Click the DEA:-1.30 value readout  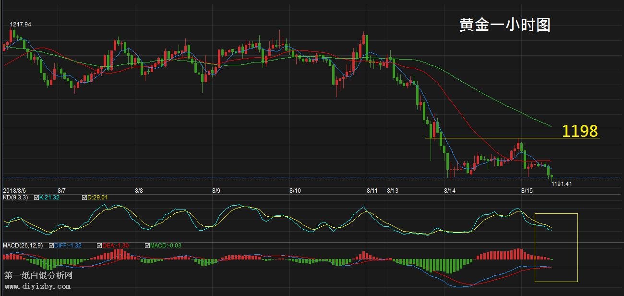(x=116, y=246)
